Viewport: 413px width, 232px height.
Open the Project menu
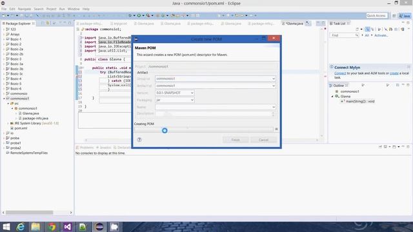click(52, 9)
